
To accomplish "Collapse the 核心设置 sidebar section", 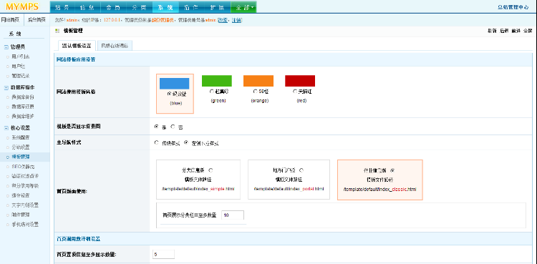I will [6, 128].
